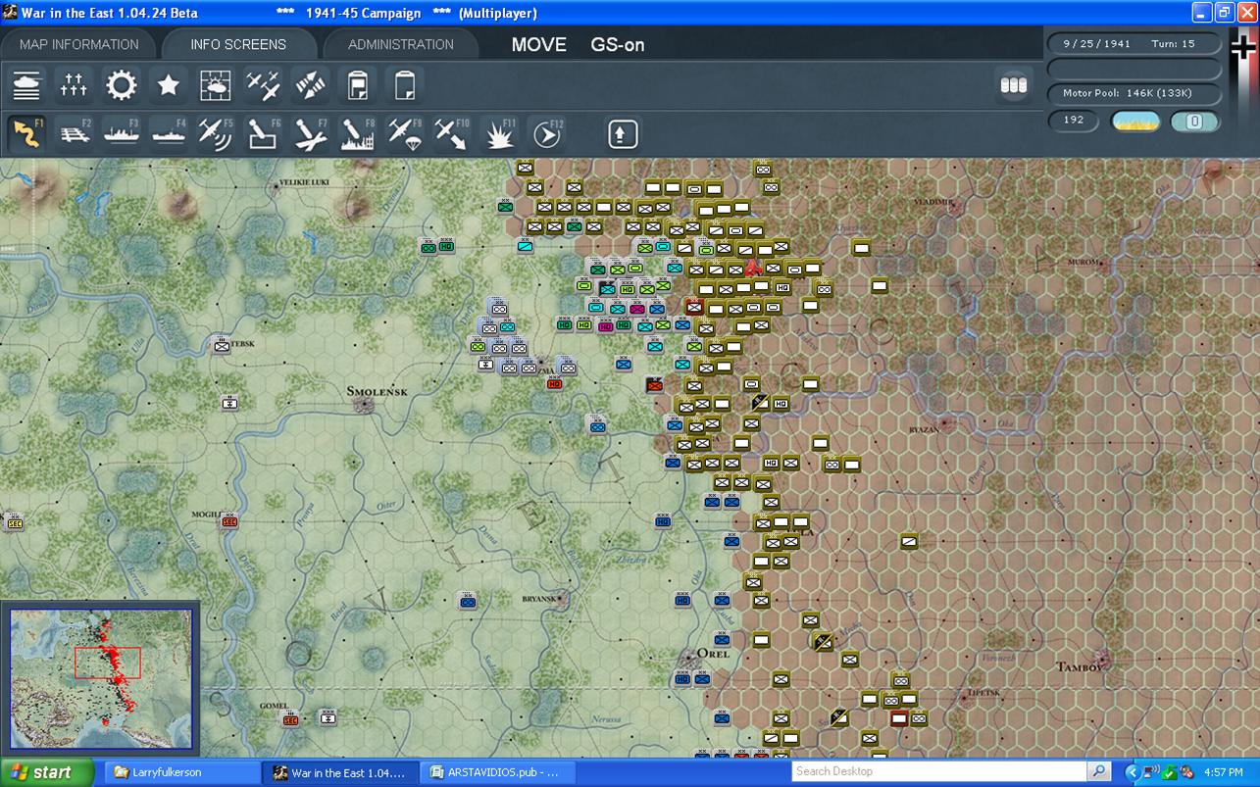Select F9 air transport parachute mode
This screenshot has height=787, width=1260.
(405, 133)
